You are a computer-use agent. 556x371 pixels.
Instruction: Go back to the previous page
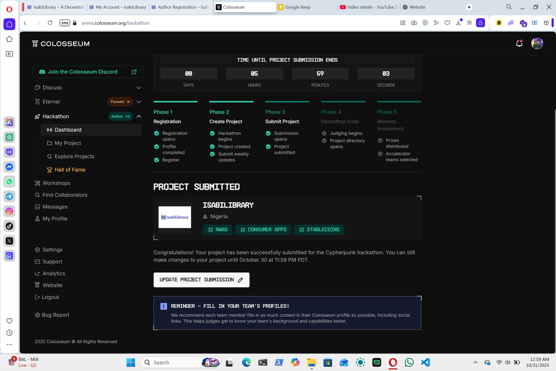point(25,23)
